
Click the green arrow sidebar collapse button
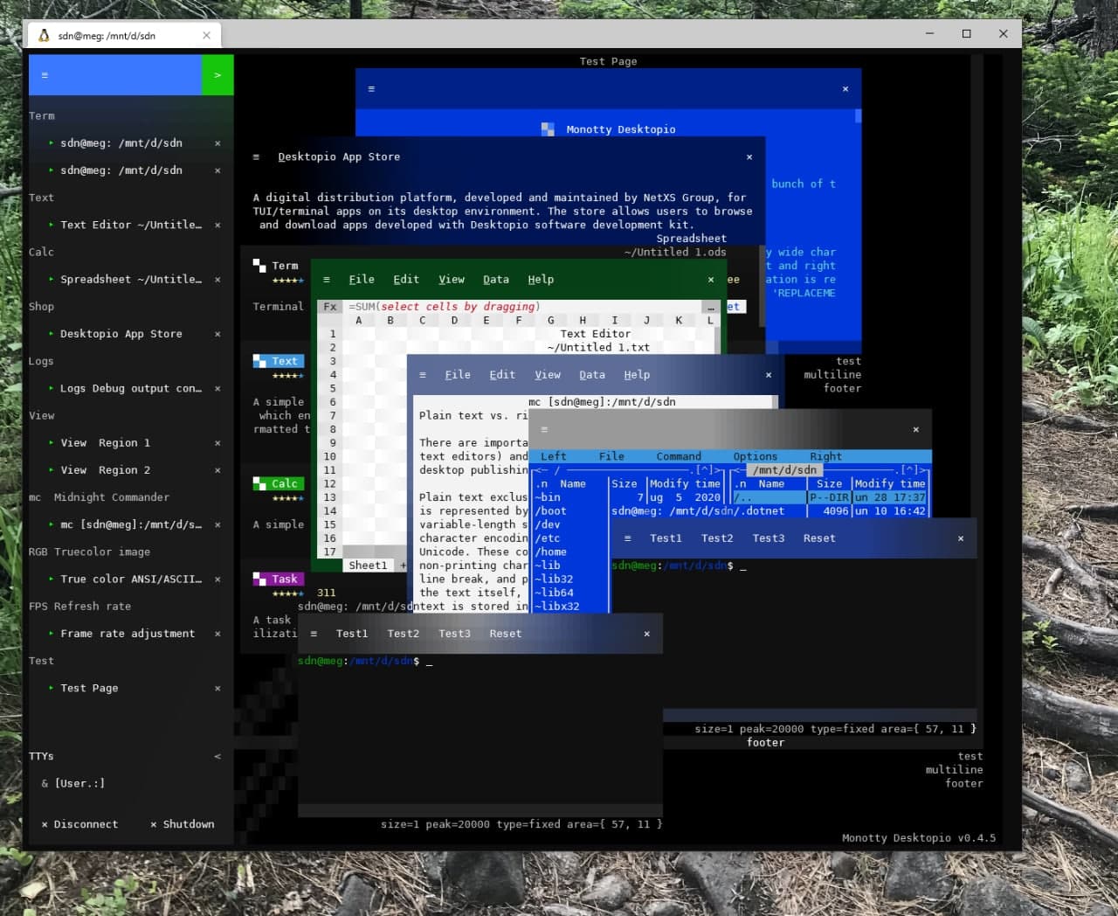click(217, 75)
